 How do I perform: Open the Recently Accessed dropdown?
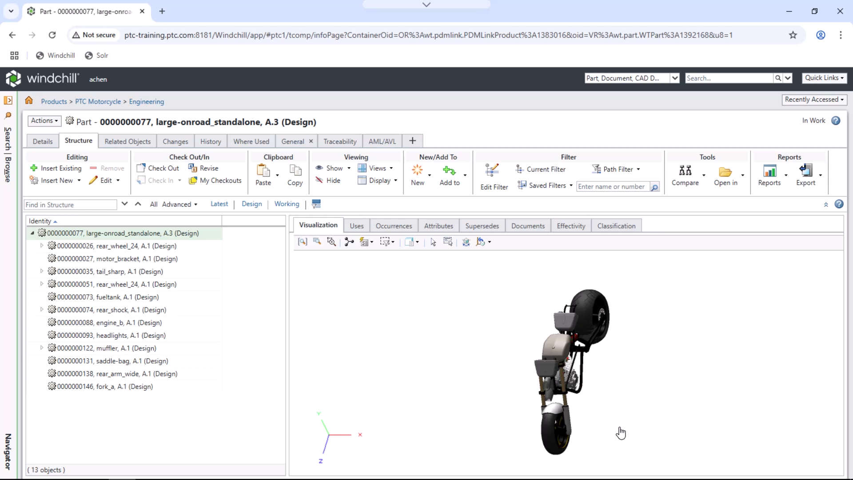pos(814,100)
